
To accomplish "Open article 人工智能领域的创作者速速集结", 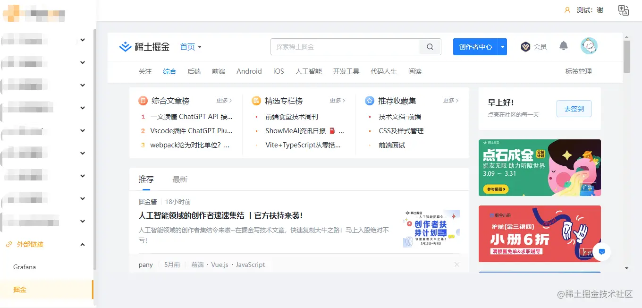I will coord(220,215).
